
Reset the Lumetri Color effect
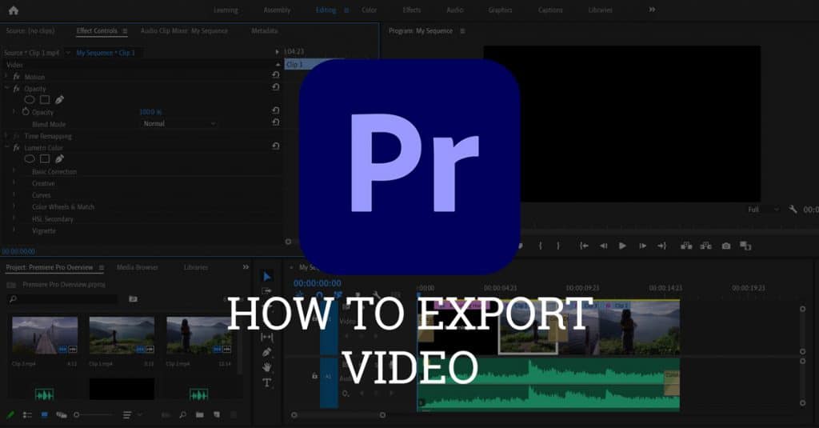pyautogui.click(x=276, y=146)
